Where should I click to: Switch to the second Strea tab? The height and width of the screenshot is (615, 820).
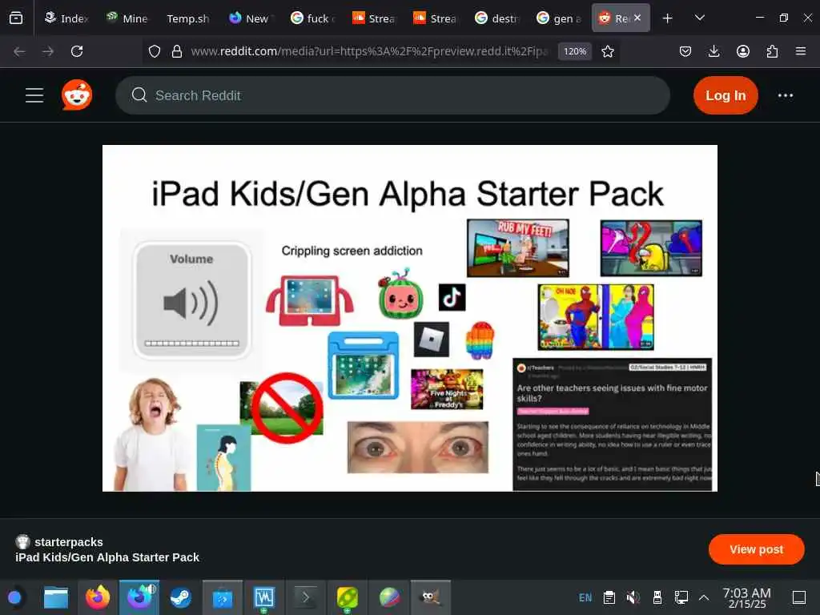(435, 18)
